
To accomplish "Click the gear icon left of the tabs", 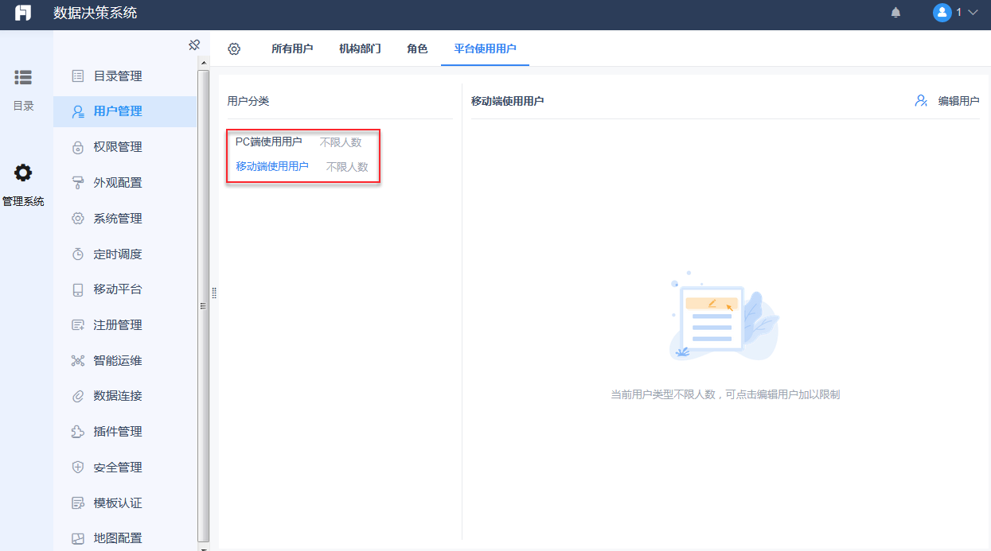I will pos(233,49).
